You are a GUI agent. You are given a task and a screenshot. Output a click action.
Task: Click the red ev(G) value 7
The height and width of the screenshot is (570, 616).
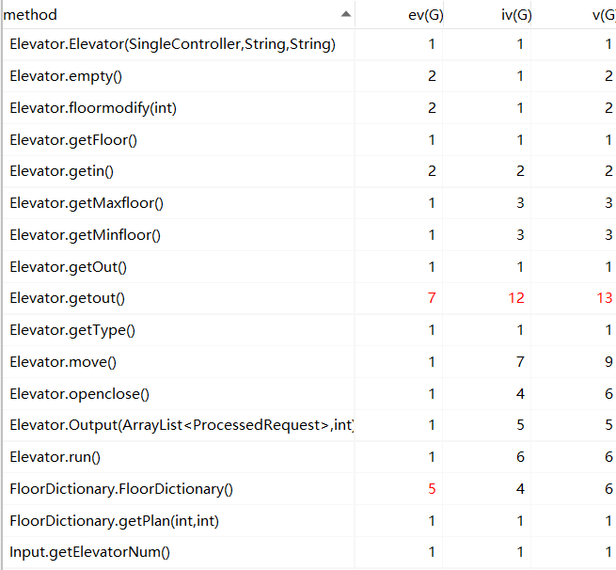(x=432, y=298)
